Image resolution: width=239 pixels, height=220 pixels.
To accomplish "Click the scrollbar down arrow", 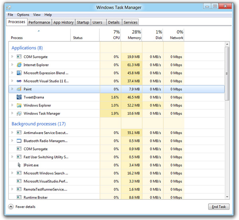I will [x=227, y=197].
